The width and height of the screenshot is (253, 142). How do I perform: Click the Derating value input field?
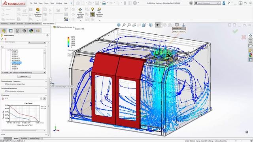(22, 99)
